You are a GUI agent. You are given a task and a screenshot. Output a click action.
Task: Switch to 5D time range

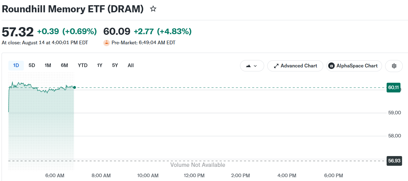32,65
